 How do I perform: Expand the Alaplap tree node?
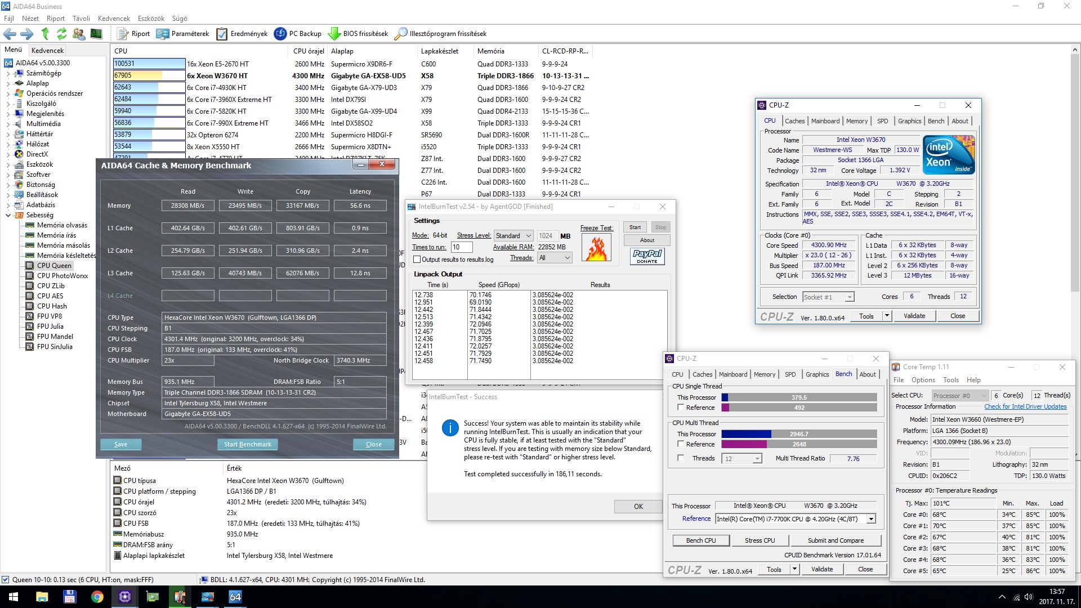tap(8, 83)
